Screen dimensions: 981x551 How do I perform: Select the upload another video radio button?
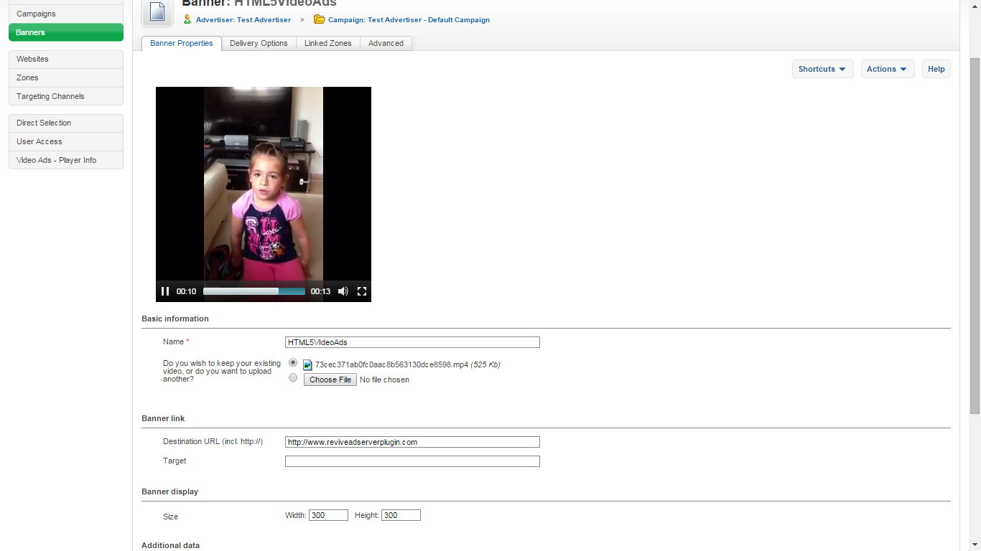click(x=293, y=378)
